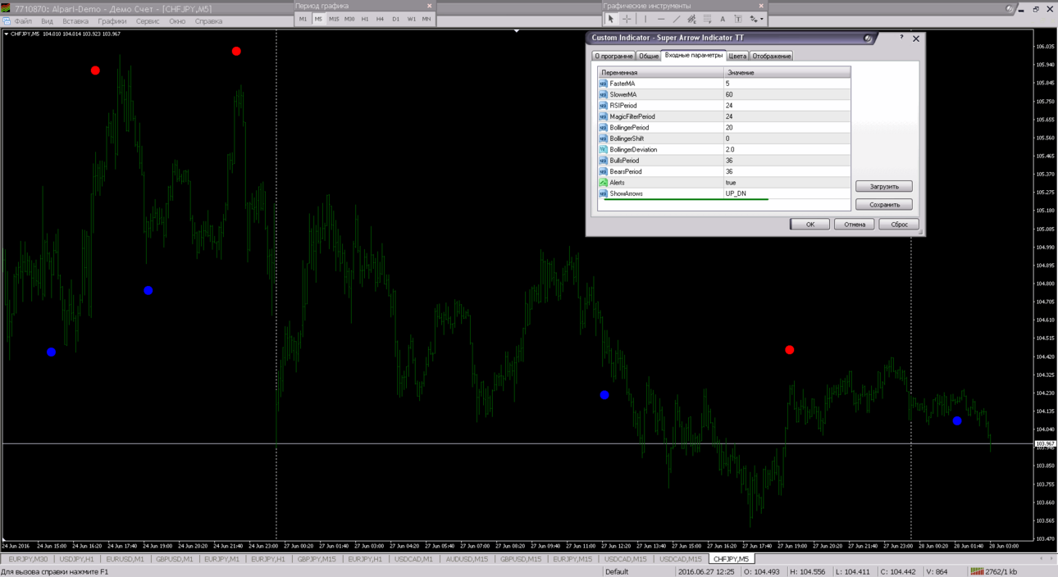Open the GBPJPY,M15 chart tab
1058x577 pixels.
pos(317,559)
